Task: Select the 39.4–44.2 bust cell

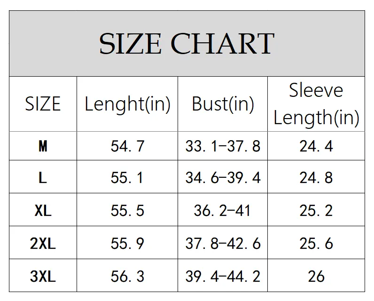Action: coord(223,276)
